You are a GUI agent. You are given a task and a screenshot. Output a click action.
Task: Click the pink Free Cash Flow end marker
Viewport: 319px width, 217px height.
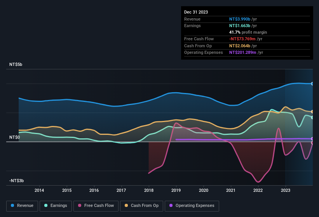click(312, 143)
